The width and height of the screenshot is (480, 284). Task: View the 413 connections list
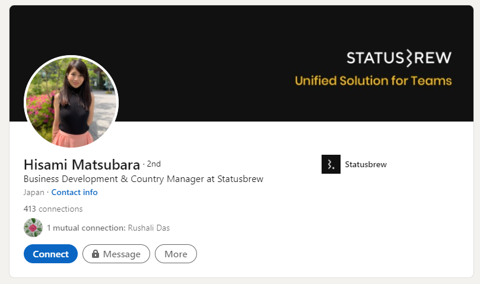point(53,209)
